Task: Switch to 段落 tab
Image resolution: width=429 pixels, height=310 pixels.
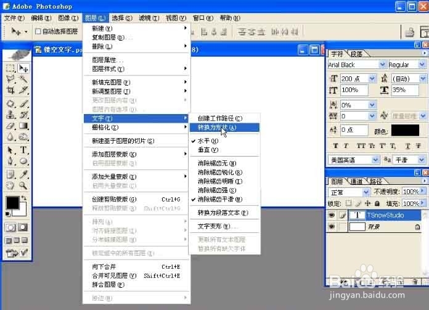Action: tap(356, 54)
